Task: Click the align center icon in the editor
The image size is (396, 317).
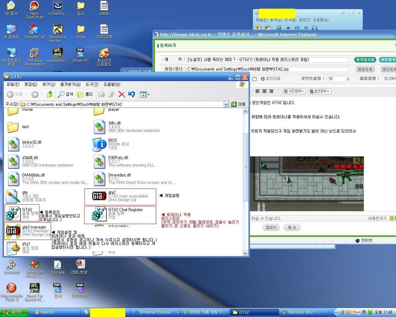Action: coord(265,91)
